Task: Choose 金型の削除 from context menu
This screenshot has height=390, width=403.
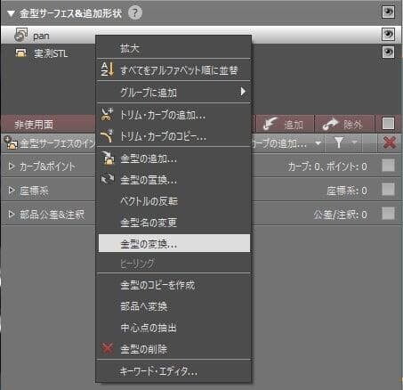Action: pos(174,349)
